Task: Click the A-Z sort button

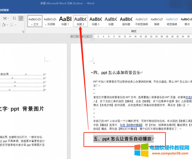Action: pyautogui.click(x=14, y=18)
